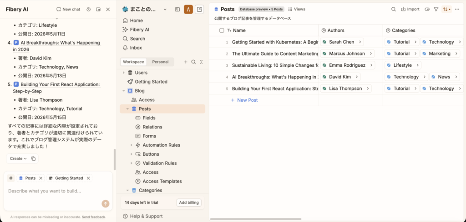Click the plus icon next to Personal tab
The height and width of the screenshot is (222, 466).
(186, 62)
